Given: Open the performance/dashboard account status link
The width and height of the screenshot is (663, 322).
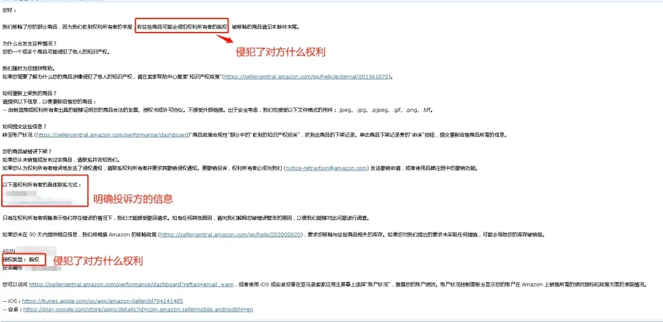Looking at the screenshot, I should coord(112,135).
